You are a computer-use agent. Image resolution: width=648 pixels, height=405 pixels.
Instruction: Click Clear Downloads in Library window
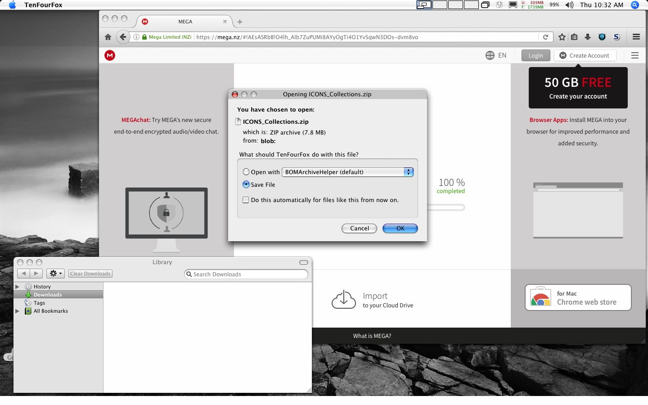90,274
